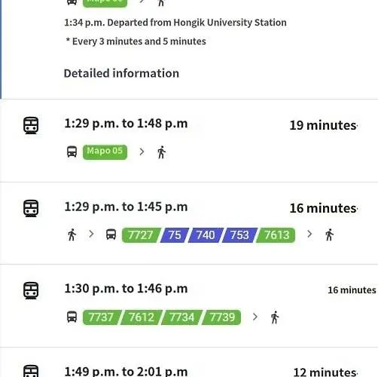Image resolution: width=378 pixels, height=377 pixels.
Task: Click the Mapo 05 bus badge
Action: tap(105, 152)
